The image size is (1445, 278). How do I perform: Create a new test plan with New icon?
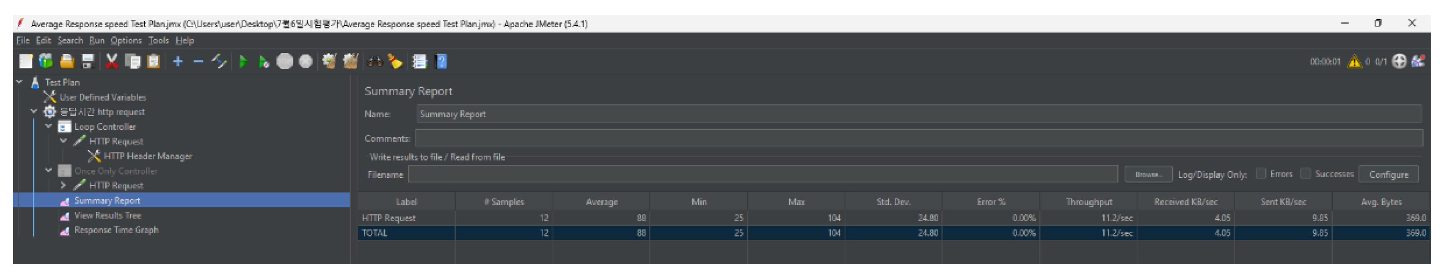click(26, 61)
